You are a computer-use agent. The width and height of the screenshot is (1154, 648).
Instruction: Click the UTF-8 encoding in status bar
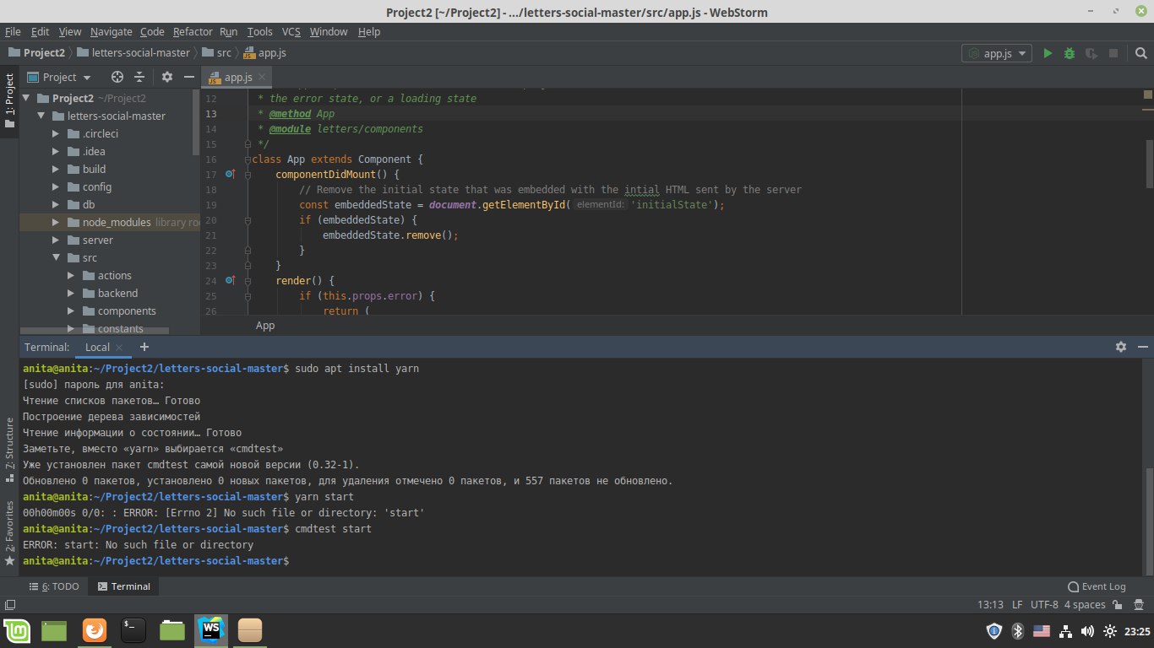click(1044, 605)
